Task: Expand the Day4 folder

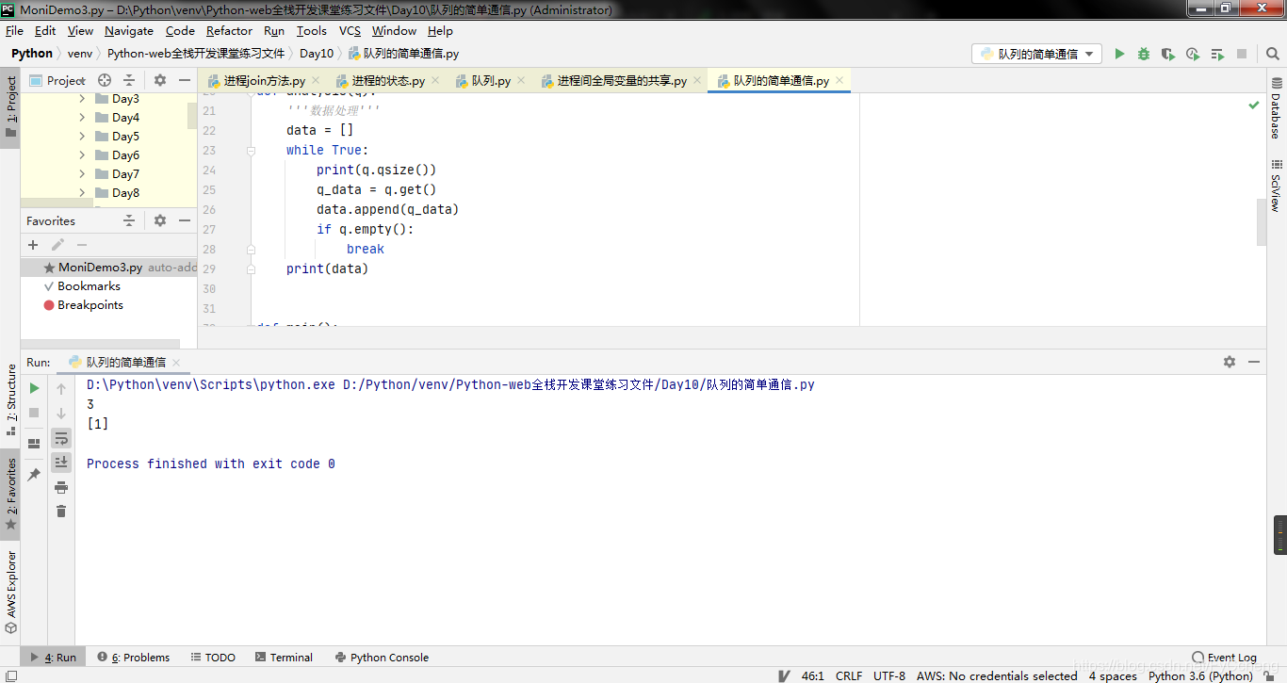Action: click(82, 118)
